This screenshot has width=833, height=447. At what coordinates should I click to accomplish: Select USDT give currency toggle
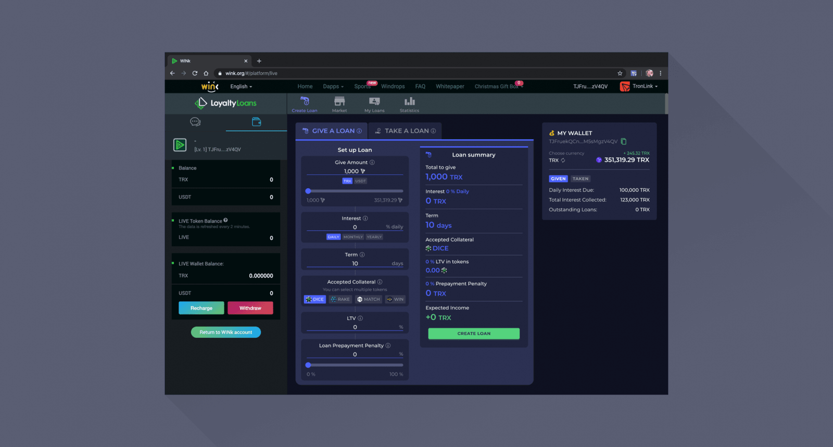click(x=360, y=181)
